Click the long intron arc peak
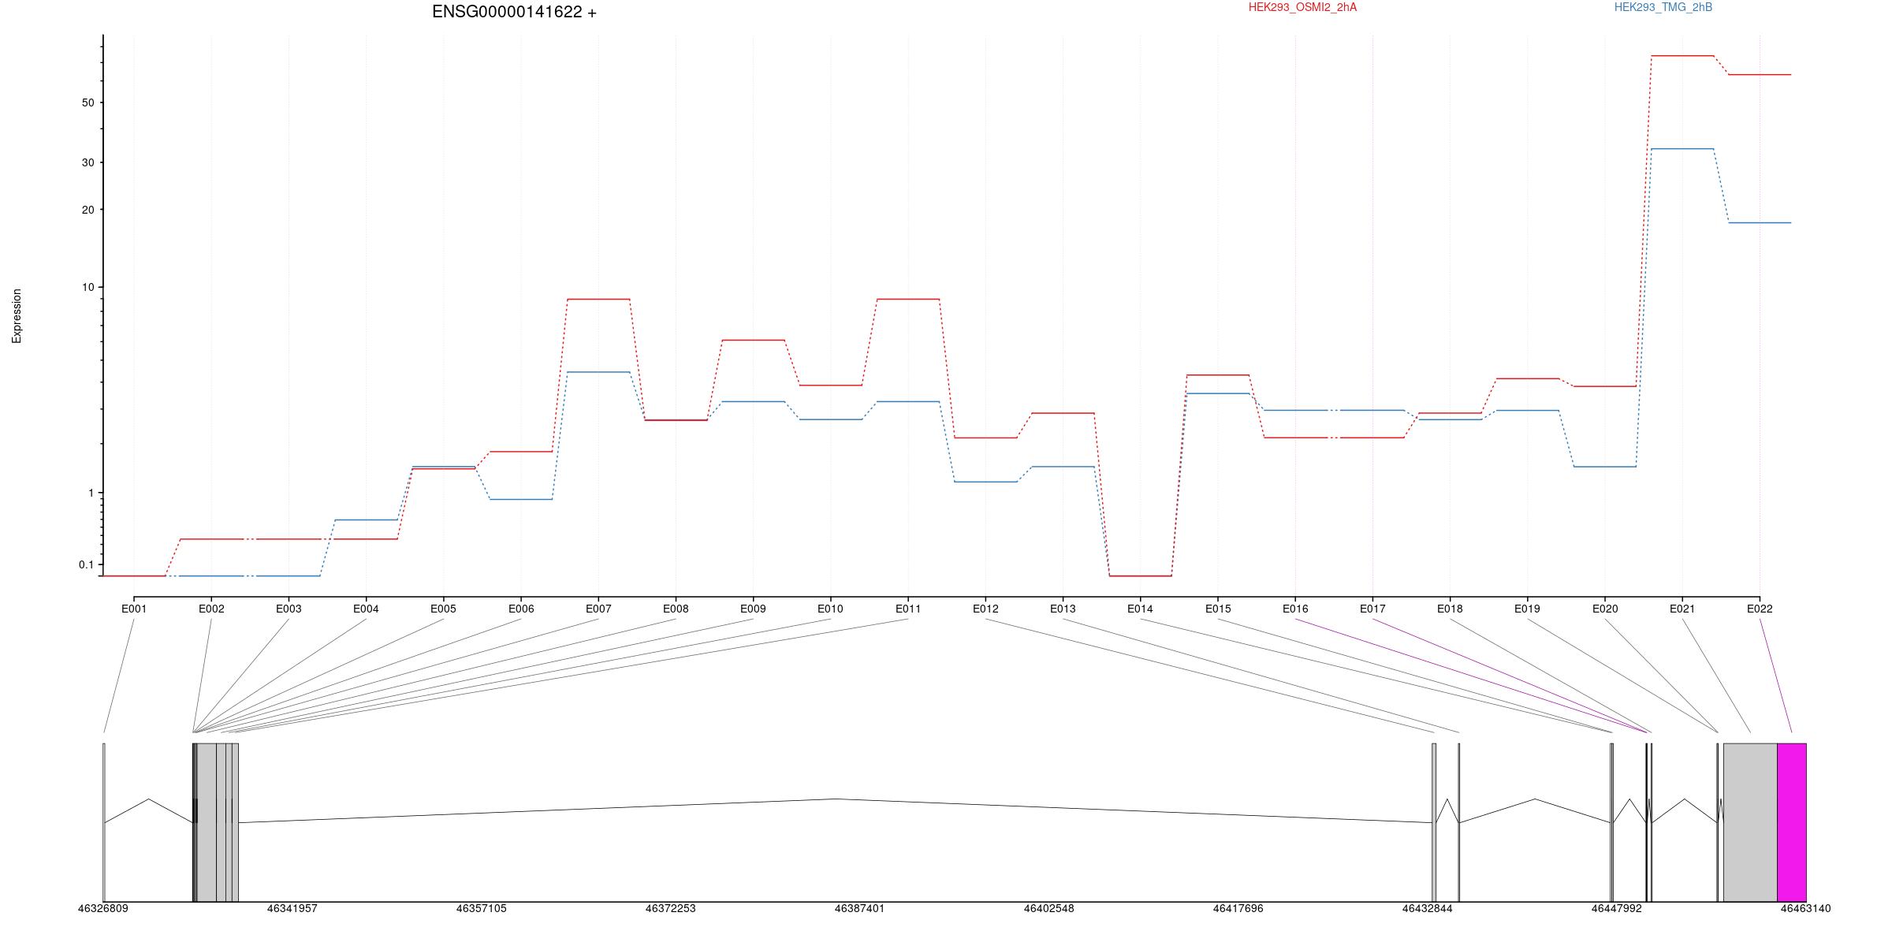This screenshot has height=946, width=1892. [836, 799]
